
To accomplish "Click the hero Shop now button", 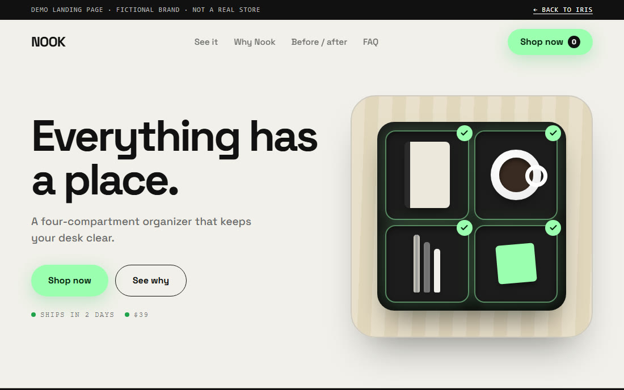I will point(70,280).
